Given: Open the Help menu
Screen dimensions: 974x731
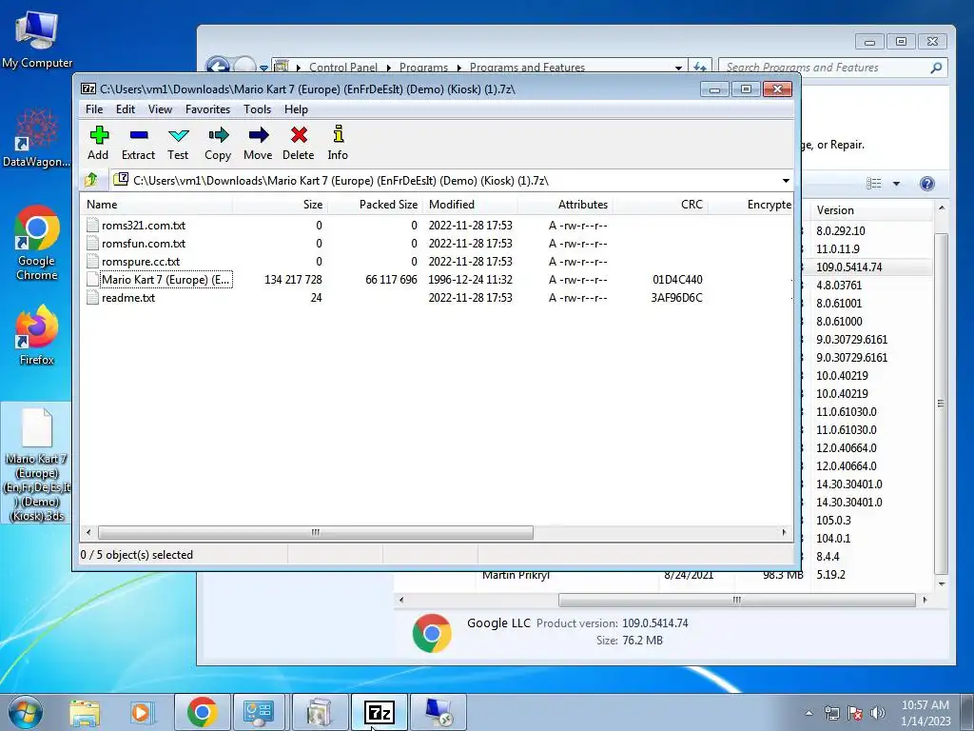Looking at the screenshot, I should tap(297, 109).
